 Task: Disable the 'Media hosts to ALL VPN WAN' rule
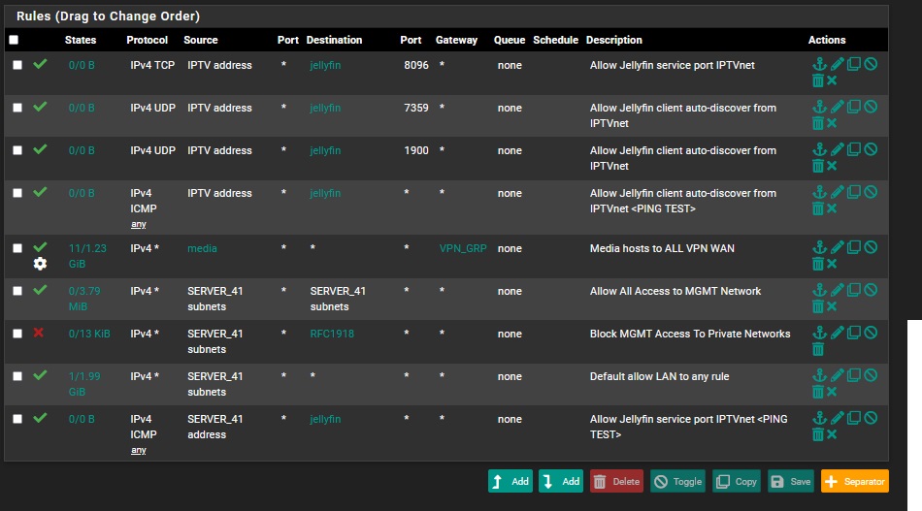click(871, 248)
